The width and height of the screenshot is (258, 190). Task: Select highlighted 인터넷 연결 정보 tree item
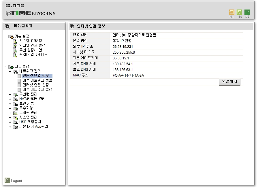click(37, 76)
